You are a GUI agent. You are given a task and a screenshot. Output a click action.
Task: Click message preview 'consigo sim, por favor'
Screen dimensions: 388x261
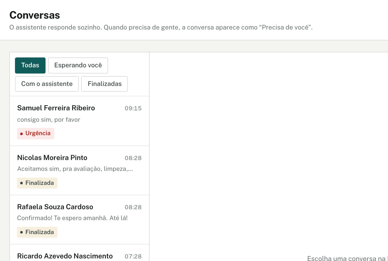pyautogui.click(x=48, y=120)
